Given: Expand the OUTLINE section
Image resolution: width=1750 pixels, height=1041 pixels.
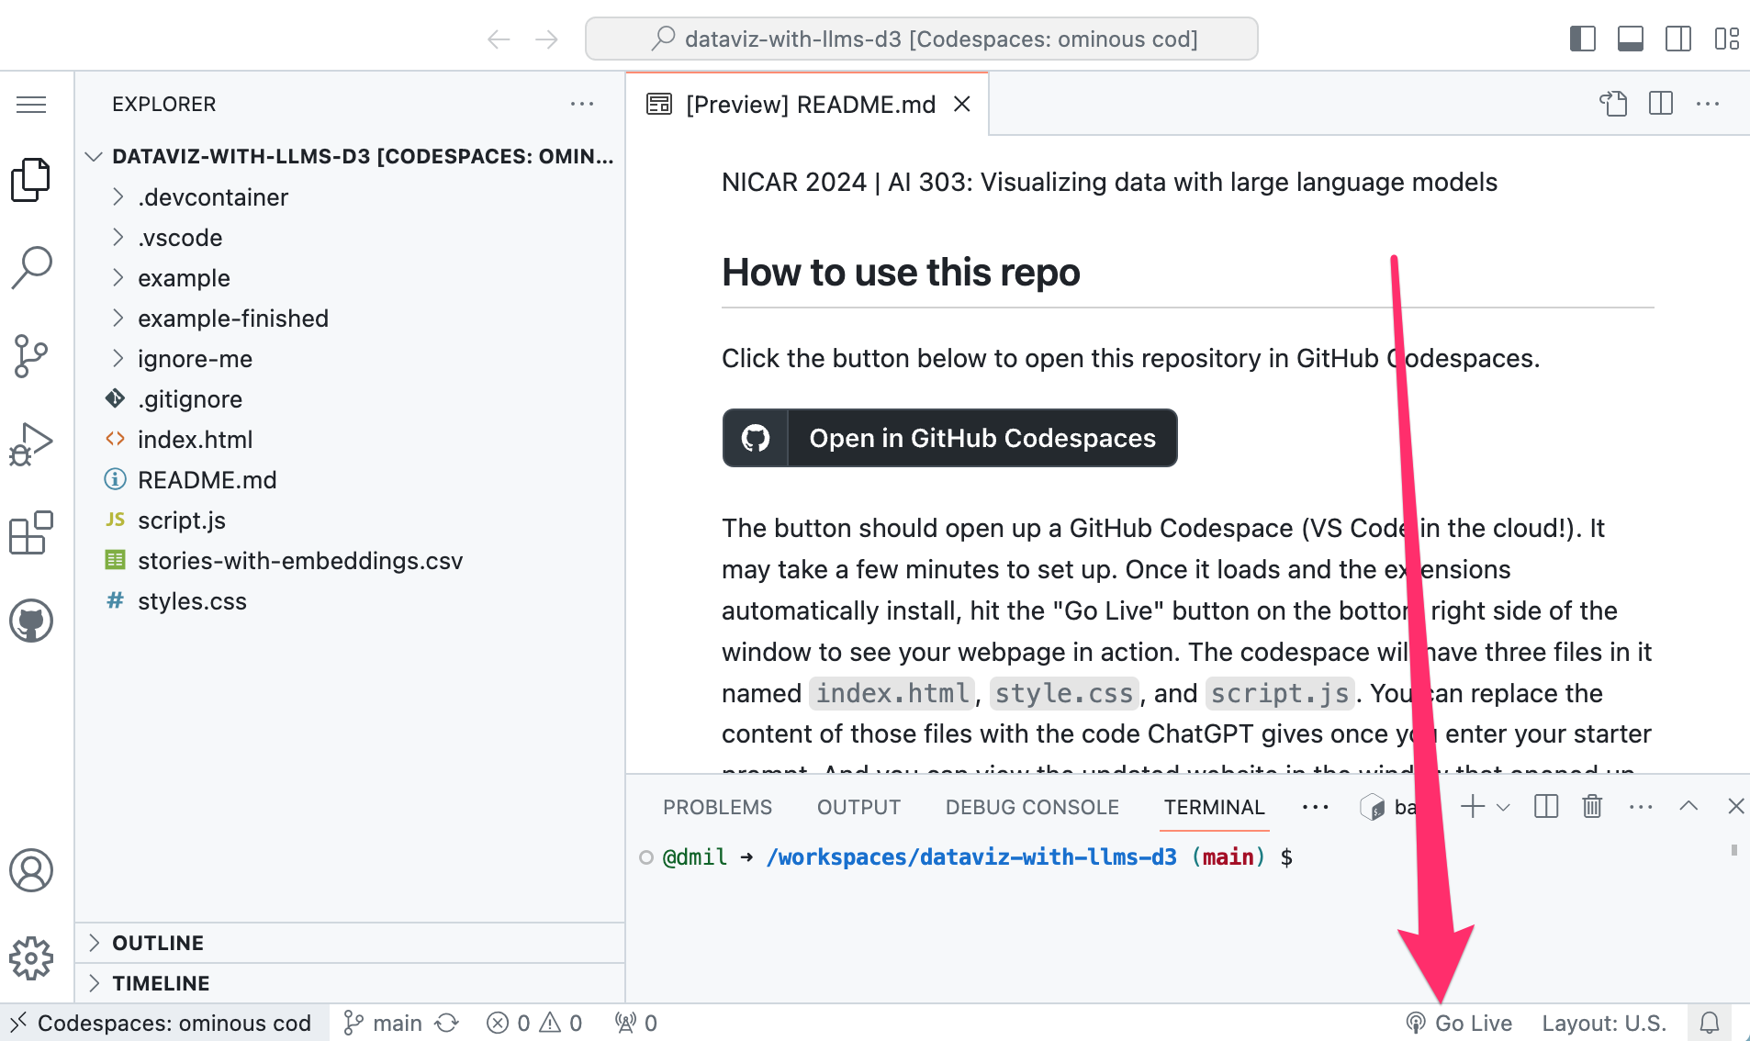Looking at the screenshot, I should click(349, 943).
